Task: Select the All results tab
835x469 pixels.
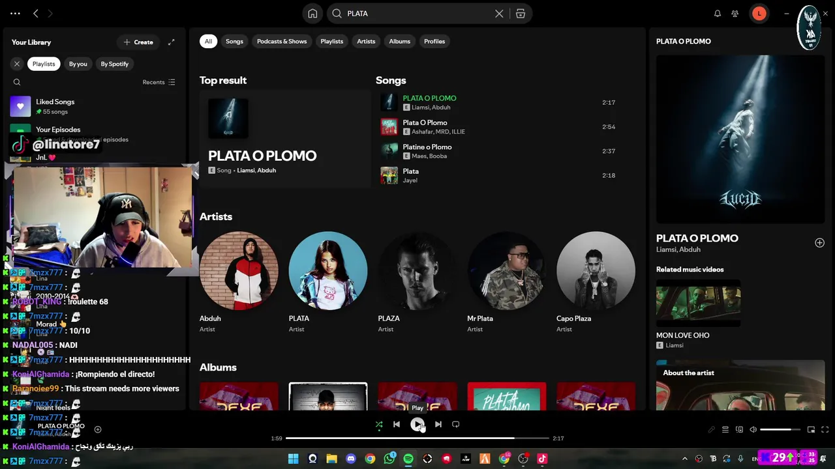Action: [208, 41]
